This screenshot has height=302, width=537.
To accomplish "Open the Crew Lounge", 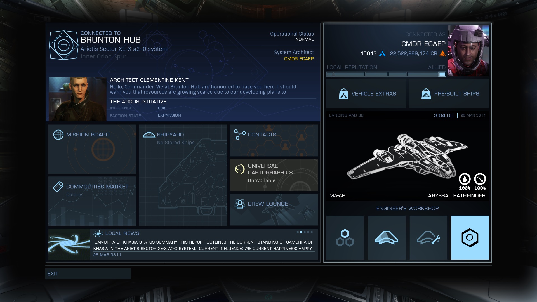I will pos(274,209).
